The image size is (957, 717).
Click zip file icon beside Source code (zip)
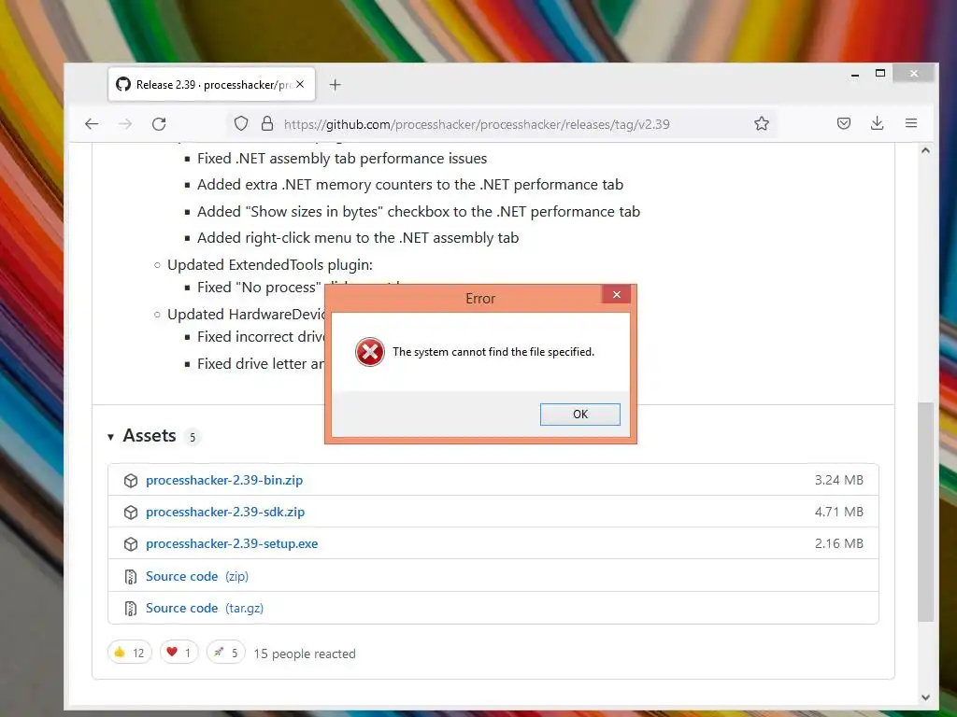(x=130, y=576)
